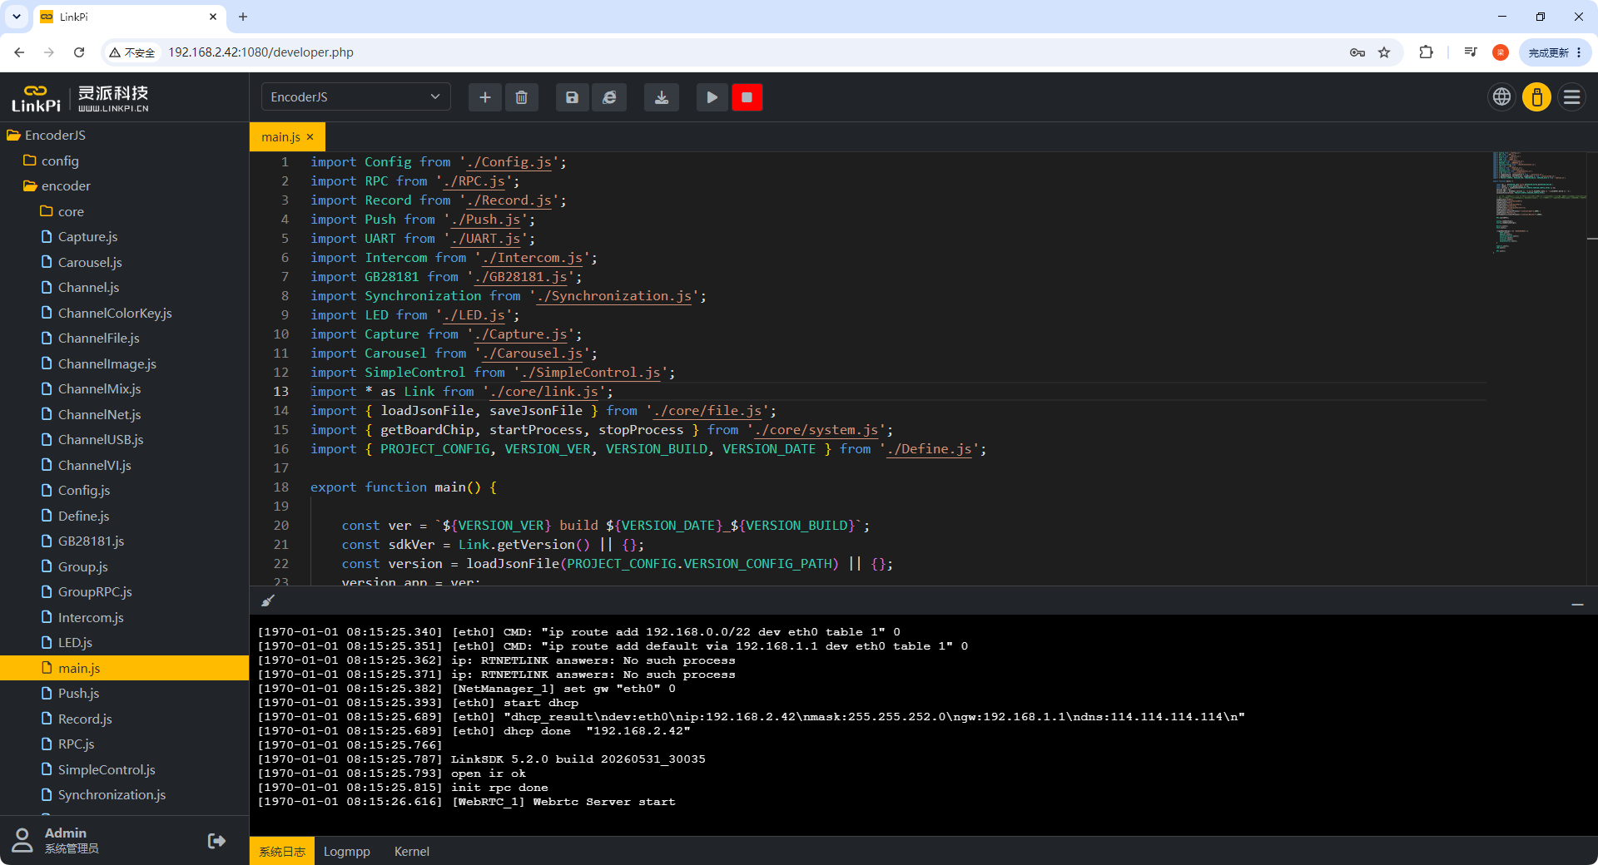Minimize the console panel with the dash

coord(1577,605)
